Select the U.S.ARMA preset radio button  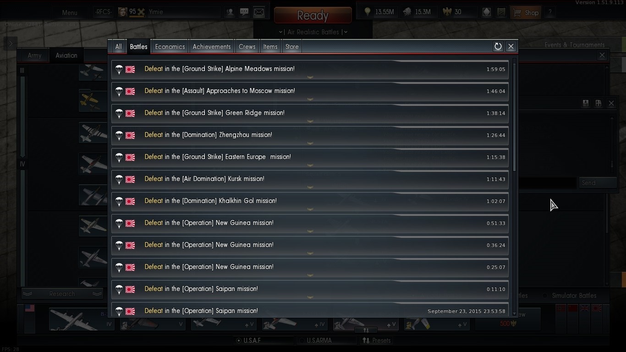pos(302,341)
